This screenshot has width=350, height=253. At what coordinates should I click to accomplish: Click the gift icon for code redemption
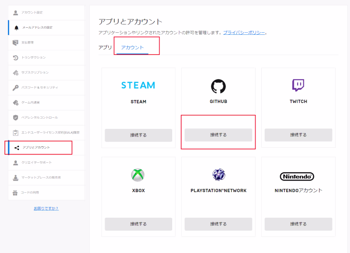point(15,193)
